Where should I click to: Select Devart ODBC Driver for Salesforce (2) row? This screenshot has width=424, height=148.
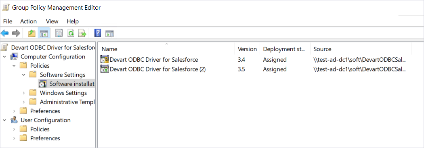[157, 69]
